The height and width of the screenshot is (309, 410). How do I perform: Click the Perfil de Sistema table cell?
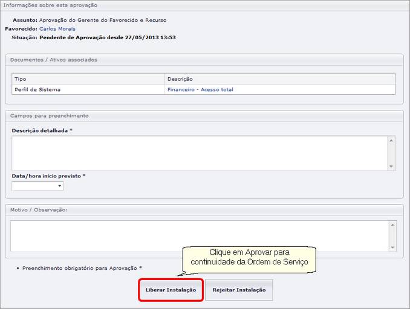pos(37,89)
